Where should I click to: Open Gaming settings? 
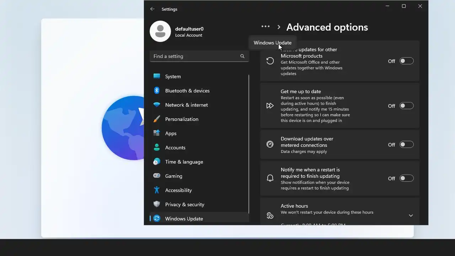(199, 176)
